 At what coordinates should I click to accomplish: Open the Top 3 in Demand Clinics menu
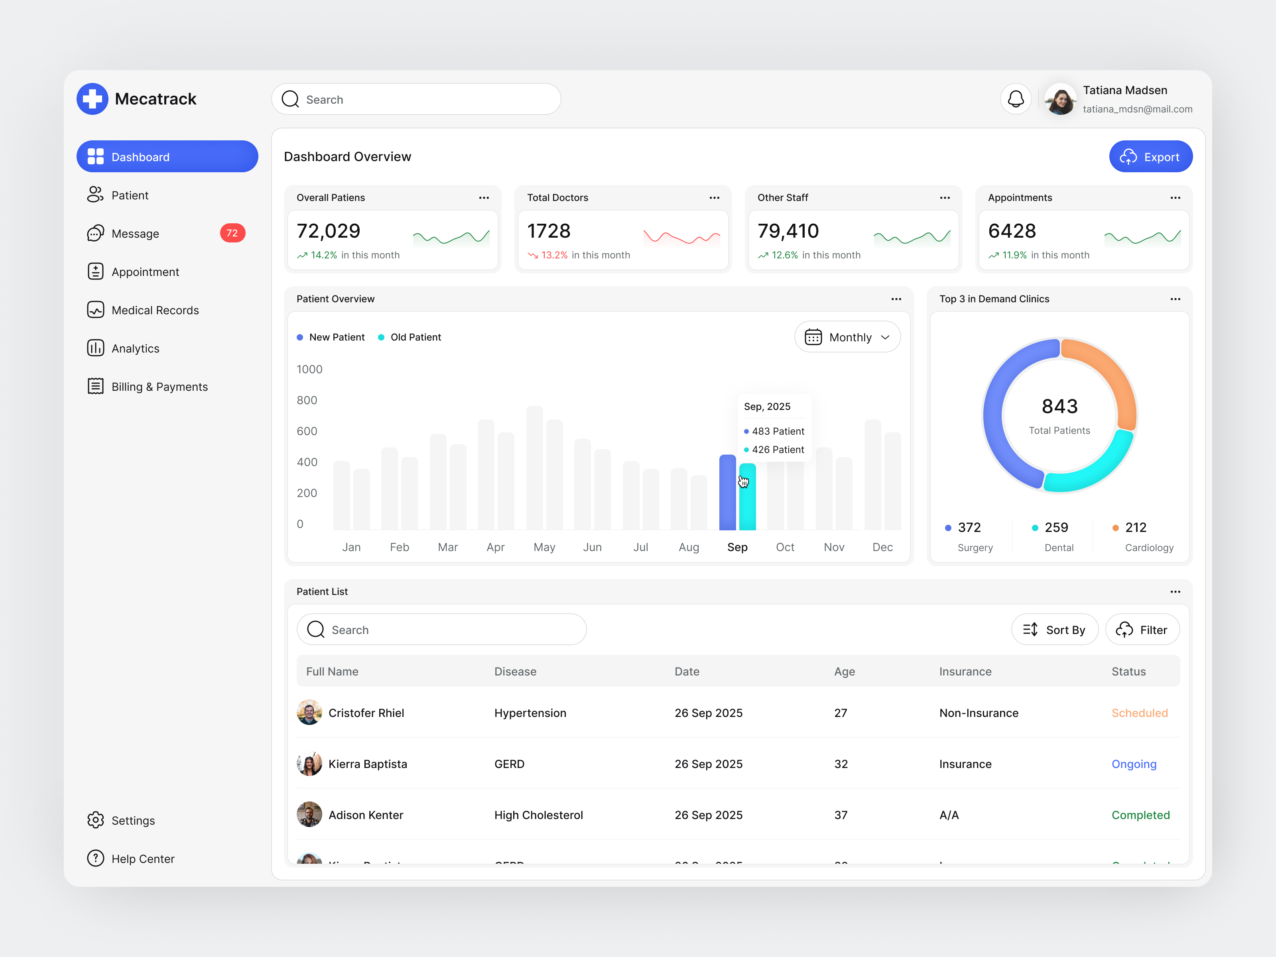tap(1176, 299)
